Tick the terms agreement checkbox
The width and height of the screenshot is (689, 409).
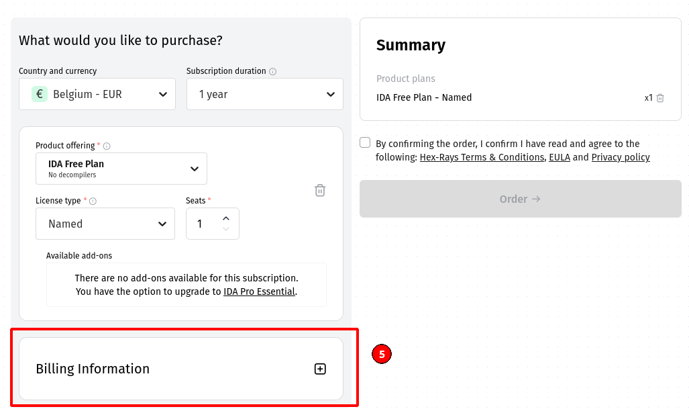coord(365,142)
